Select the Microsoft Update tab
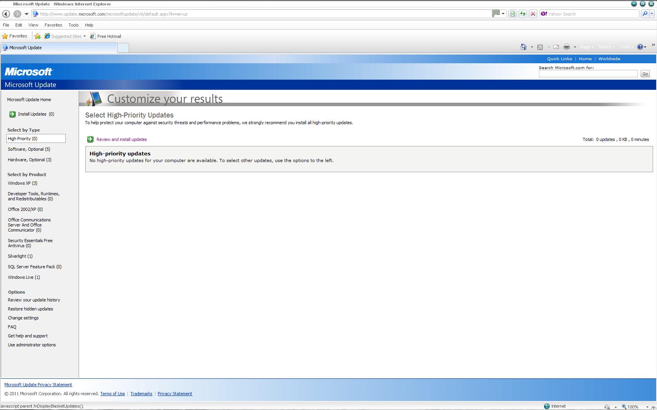This screenshot has width=657, height=410. click(x=59, y=48)
